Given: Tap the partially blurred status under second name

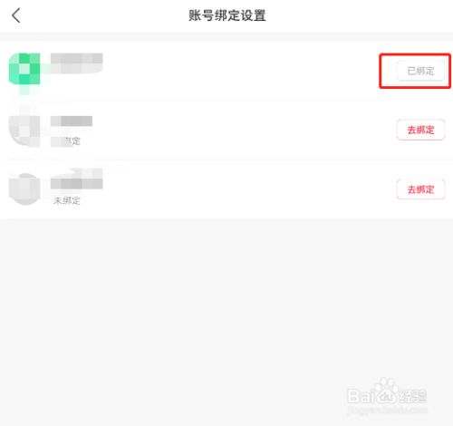Looking at the screenshot, I should pos(66,141).
